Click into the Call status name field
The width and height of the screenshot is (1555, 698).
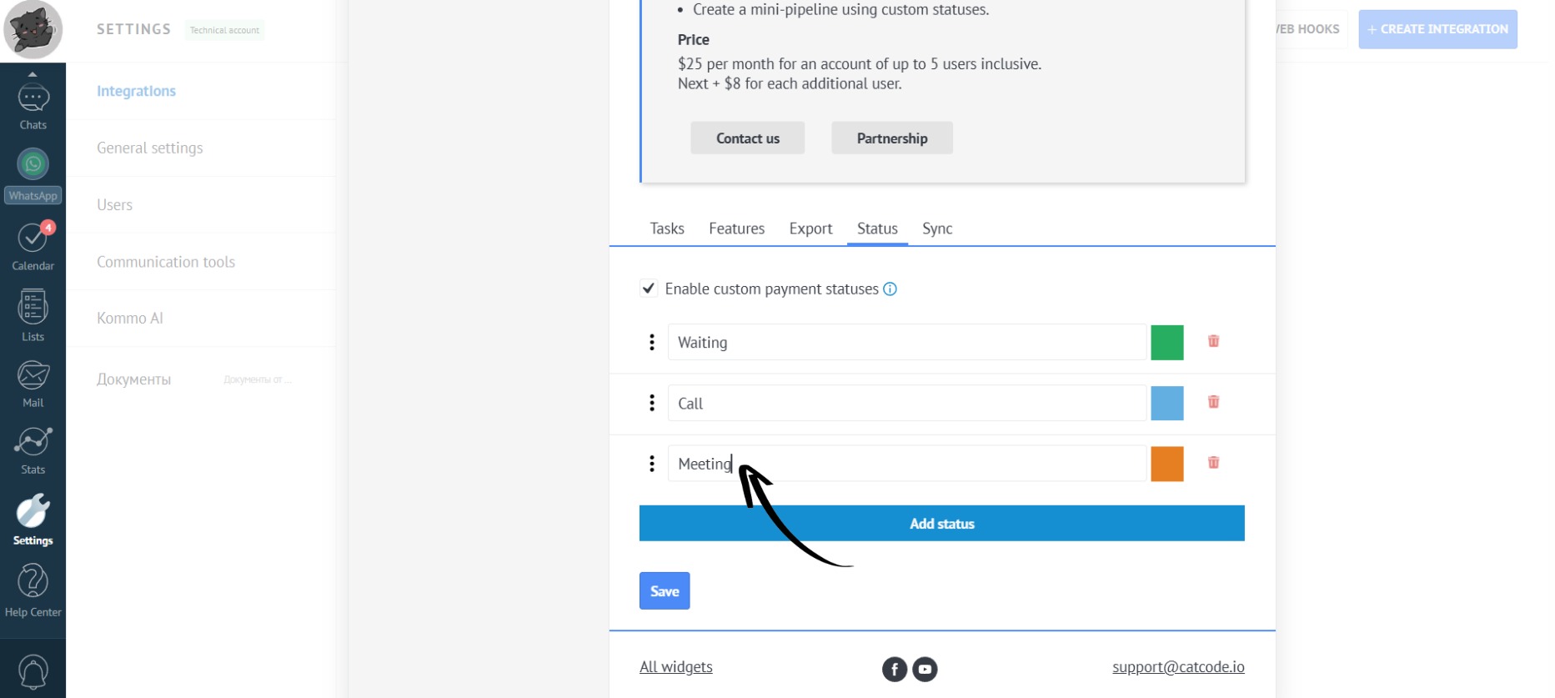[906, 404]
